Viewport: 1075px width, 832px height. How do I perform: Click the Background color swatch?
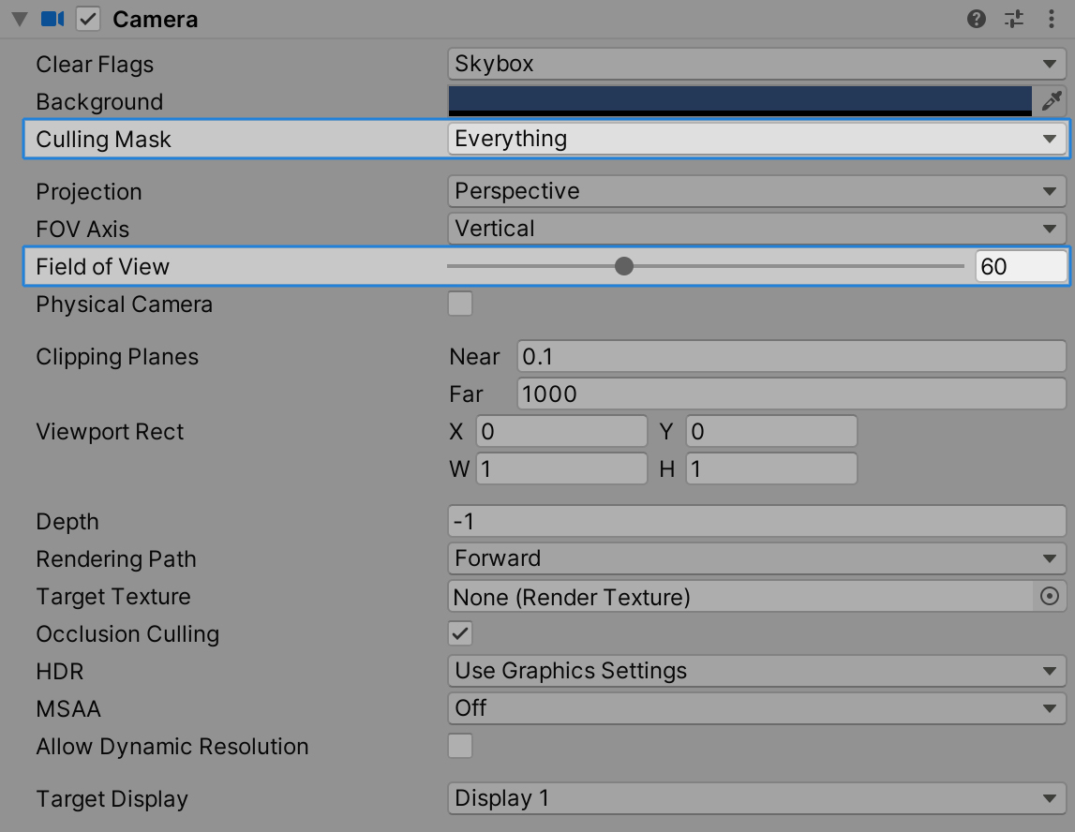(x=739, y=100)
